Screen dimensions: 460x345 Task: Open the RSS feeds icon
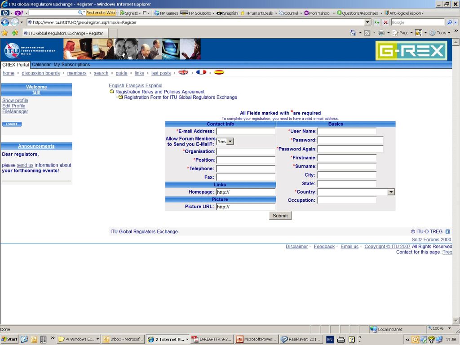tap(367, 33)
